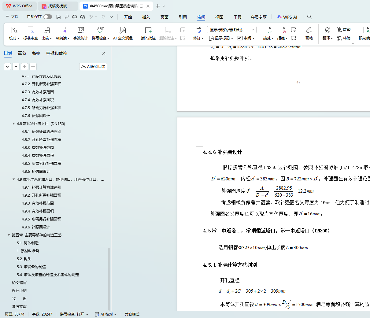Click the AI 全文润色 icon

pyautogui.click(x=123, y=30)
